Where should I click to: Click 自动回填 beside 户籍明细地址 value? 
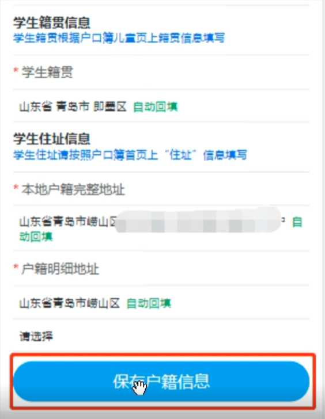(x=149, y=303)
